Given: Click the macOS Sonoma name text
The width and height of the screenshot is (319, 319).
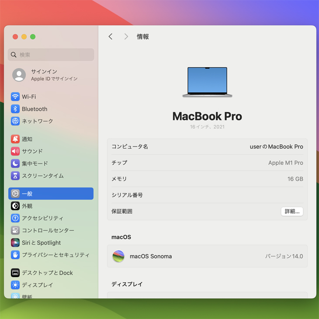Looking at the screenshot, I should tap(151, 256).
